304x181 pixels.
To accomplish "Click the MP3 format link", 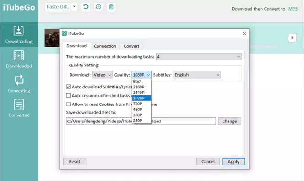I will (x=293, y=9).
